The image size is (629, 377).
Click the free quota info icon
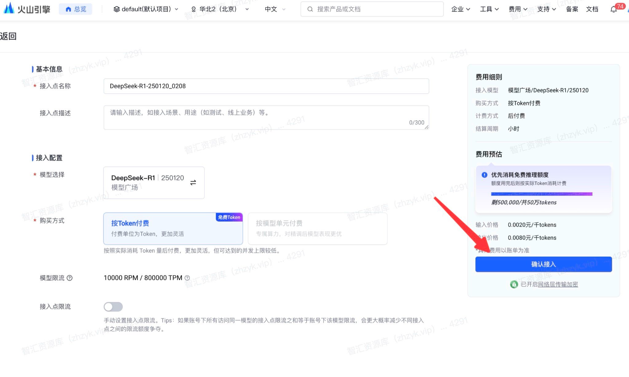coord(484,175)
